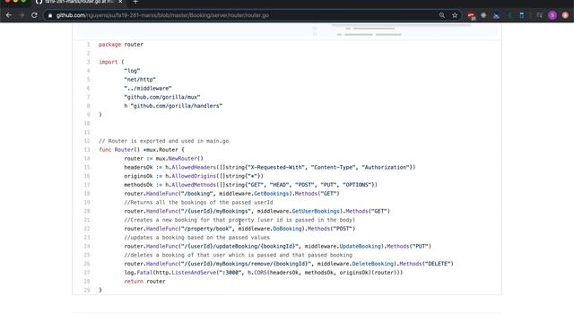Click ListenAndServe in the log.Fatal line
This screenshot has width=574, height=323.
(x=194, y=273)
